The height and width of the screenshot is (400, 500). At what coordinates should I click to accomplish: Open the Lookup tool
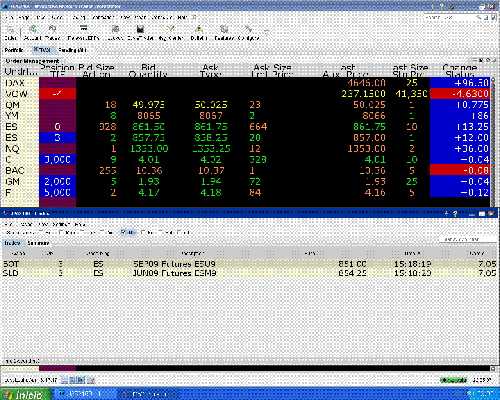(x=115, y=32)
